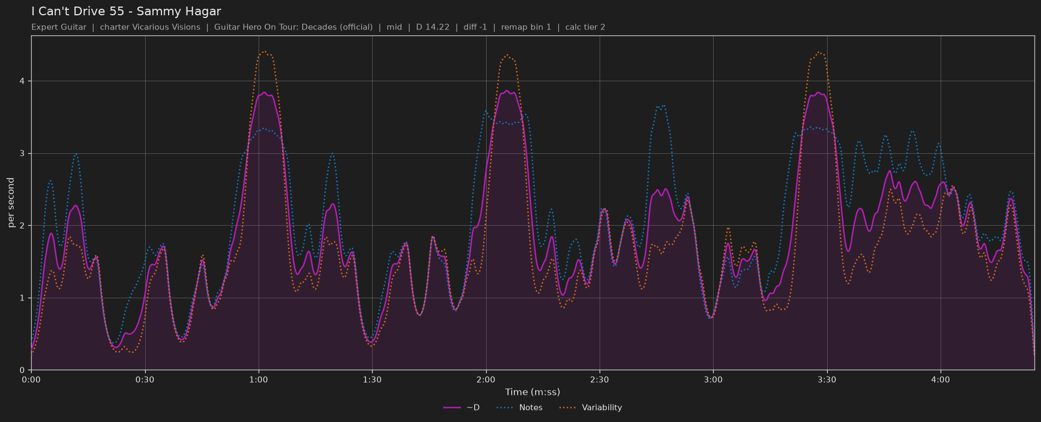The image size is (1041, 422).
Task: Click the '4:00' x-axis tick label
Action: (940, 379)
